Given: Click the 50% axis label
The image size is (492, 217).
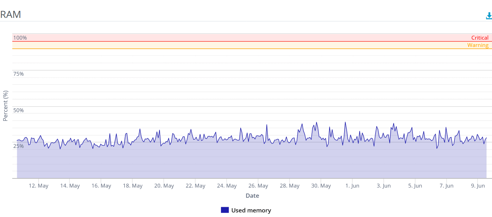Looking at the screenshot, I should 19,110.
